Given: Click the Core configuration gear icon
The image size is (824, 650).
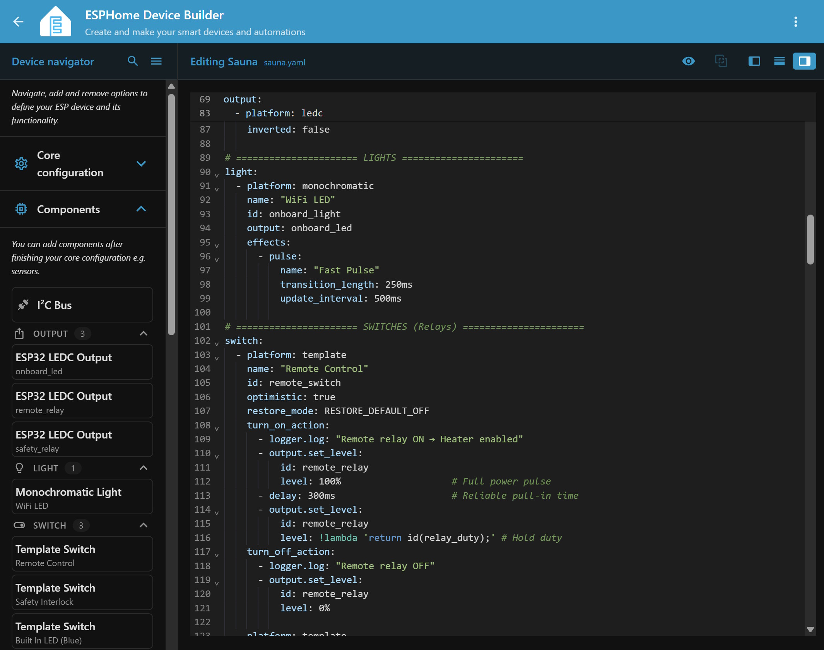Looking at the screenshot, I should click(21, 164).
